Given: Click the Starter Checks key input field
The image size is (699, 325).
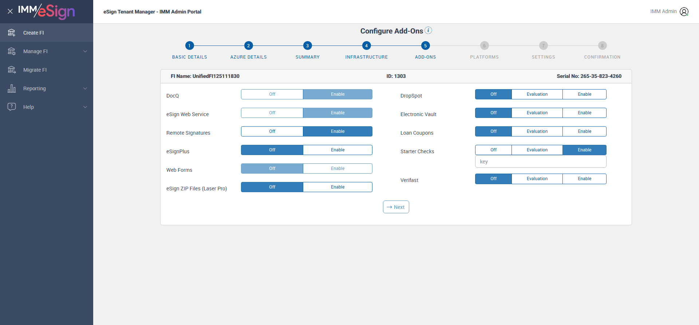Looking at the screenshot, I should click(541, 162).
